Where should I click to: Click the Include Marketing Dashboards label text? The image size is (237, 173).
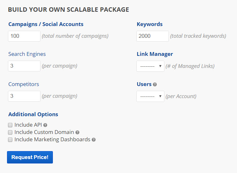click(x=52, y=139)
